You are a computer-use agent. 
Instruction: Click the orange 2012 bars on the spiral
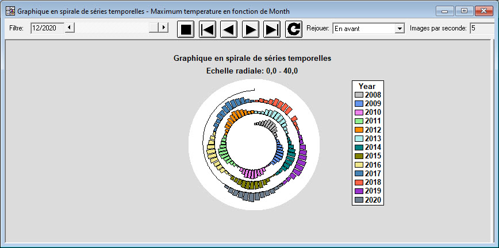[x=236, y=117]
